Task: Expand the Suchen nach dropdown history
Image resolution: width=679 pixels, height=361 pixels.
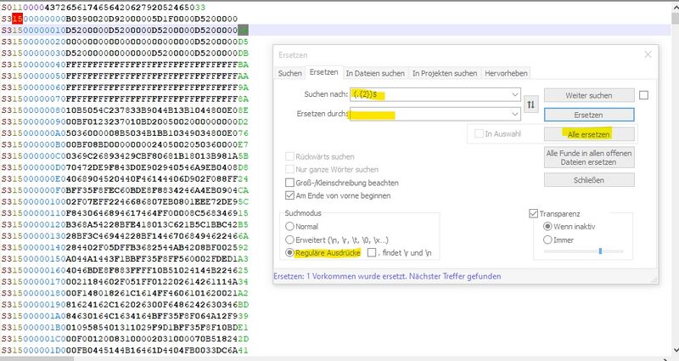Action: point(512,94)
